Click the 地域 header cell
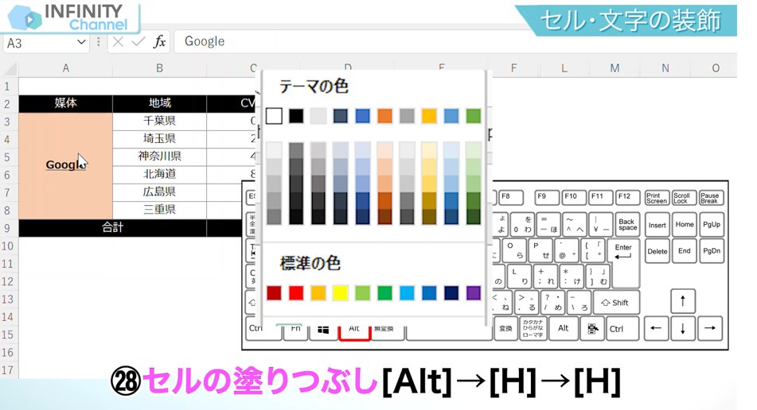This screenshot has height=410, width=757. point(159,103)
